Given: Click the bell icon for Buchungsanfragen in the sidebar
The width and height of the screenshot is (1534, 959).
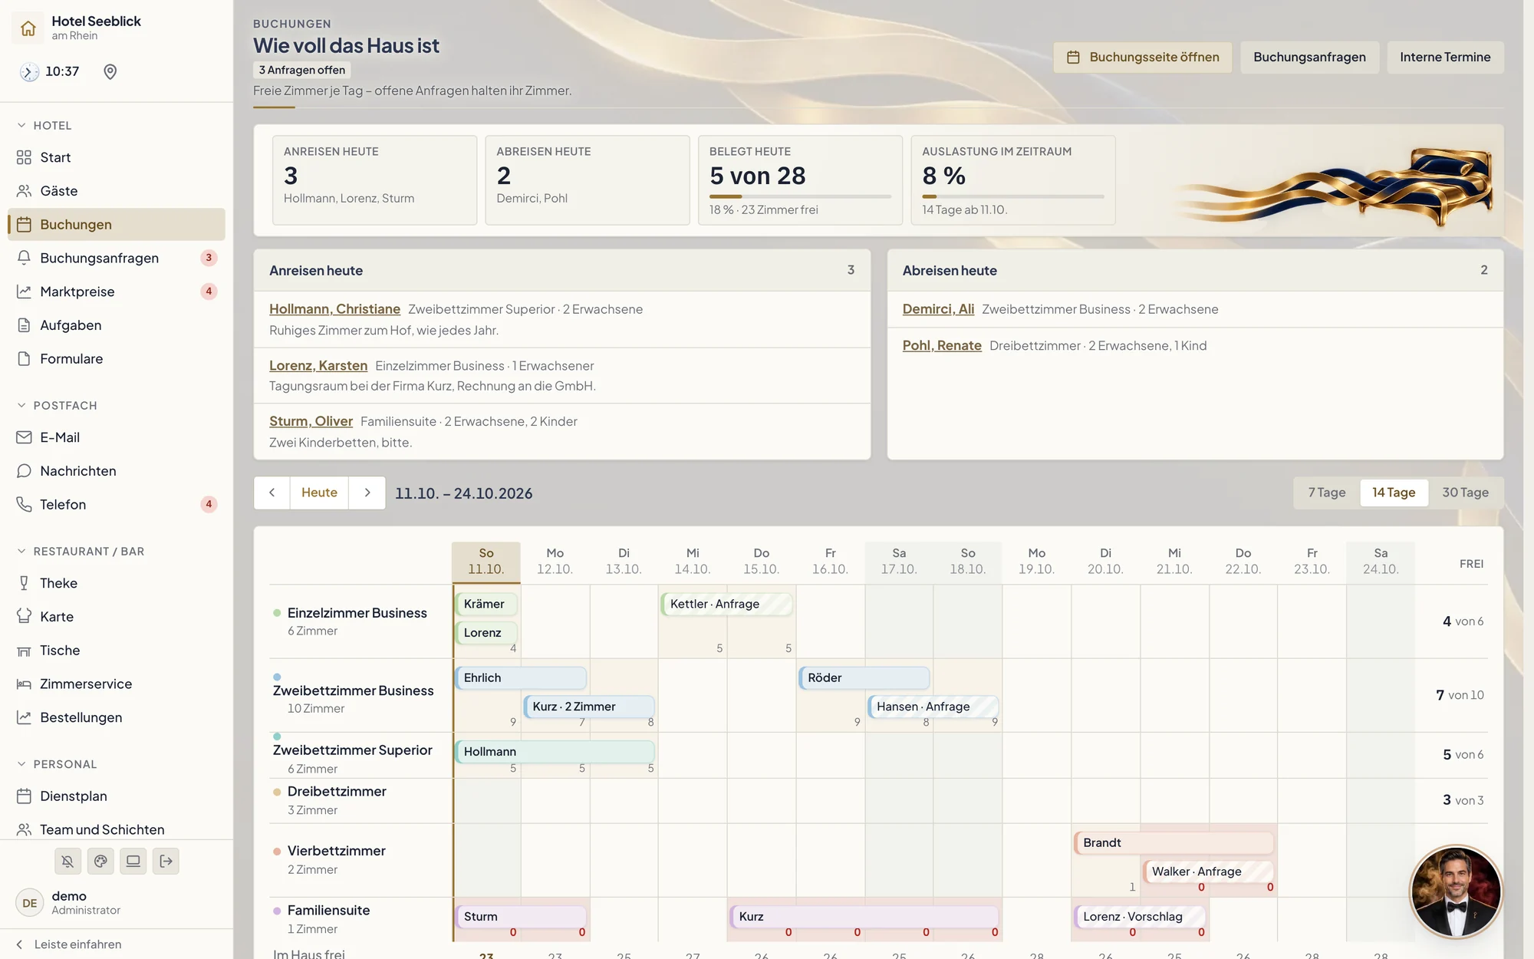Looking at the screenshot, I should (x=24, y=258).
